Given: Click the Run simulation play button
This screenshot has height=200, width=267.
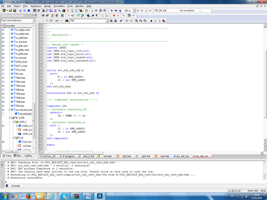Looking at the screenshot, I should pyautogui.click(x=113, y=10).
